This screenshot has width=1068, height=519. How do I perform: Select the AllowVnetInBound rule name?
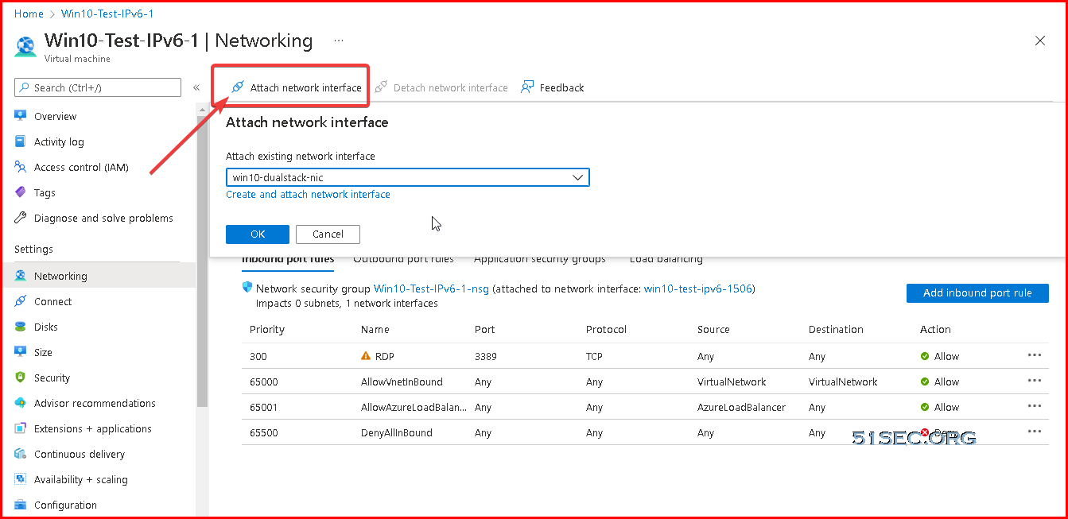(402, 382)
